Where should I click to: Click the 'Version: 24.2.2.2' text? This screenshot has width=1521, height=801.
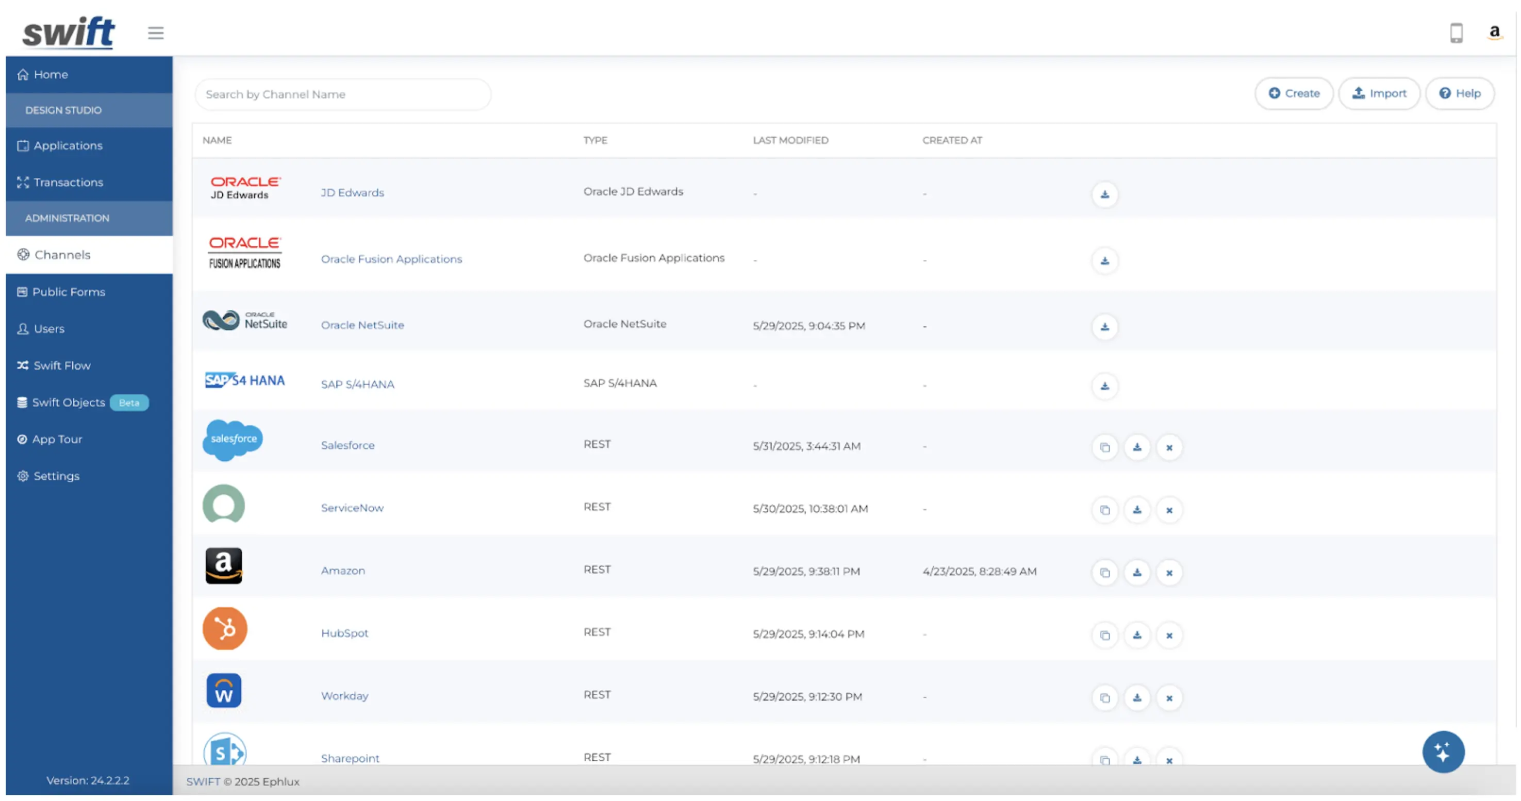88,780
